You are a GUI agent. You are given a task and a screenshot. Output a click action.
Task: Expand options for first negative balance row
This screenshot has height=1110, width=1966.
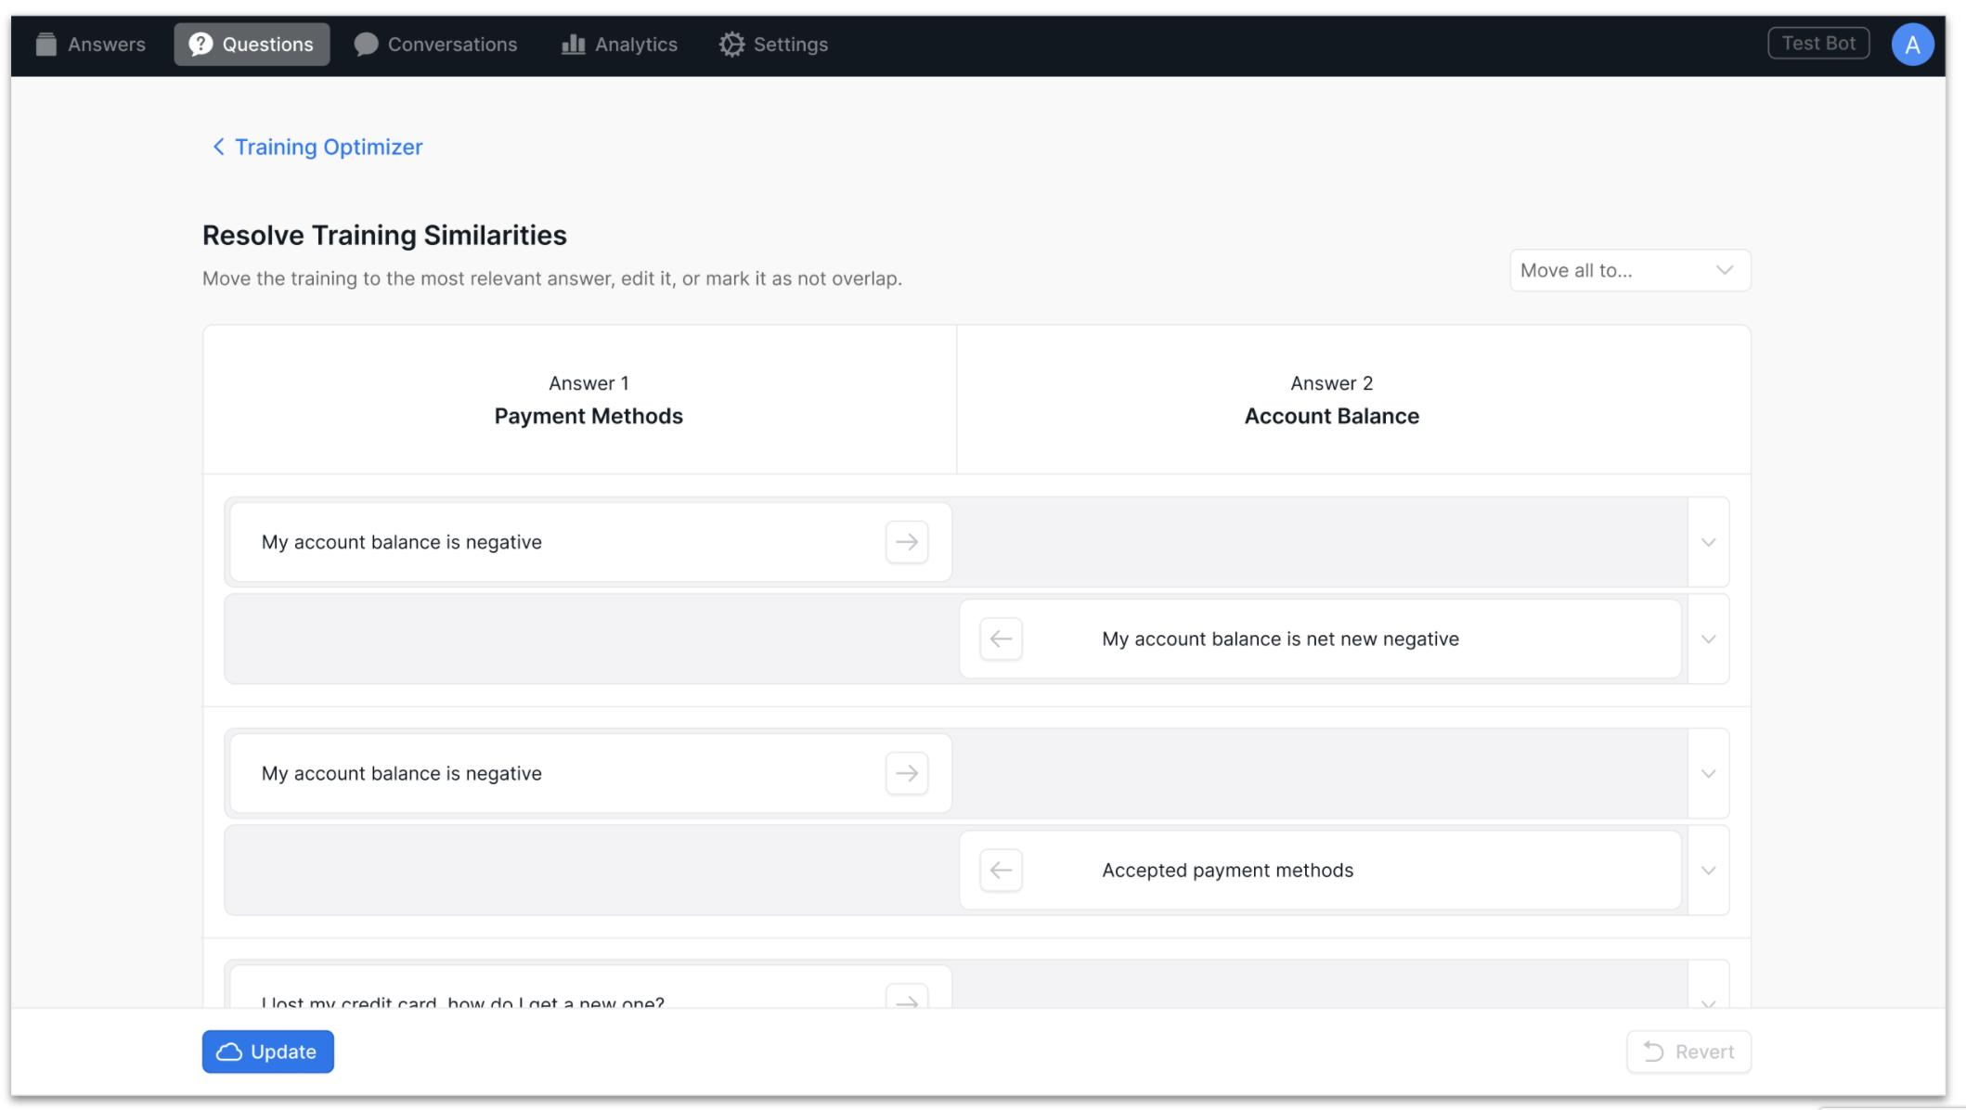1708,542
